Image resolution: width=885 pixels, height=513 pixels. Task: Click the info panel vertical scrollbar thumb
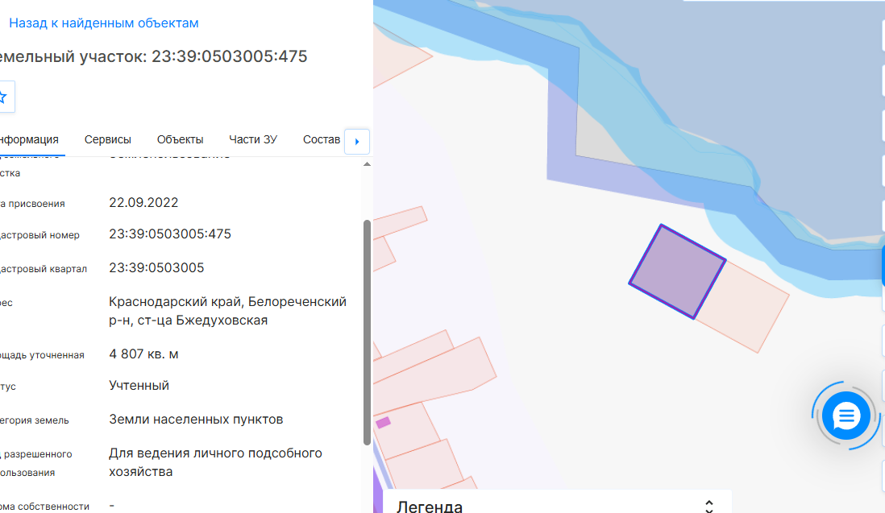click(x=367, y=333)
